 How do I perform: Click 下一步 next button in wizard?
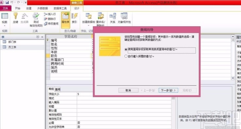(x=168, y=90)
